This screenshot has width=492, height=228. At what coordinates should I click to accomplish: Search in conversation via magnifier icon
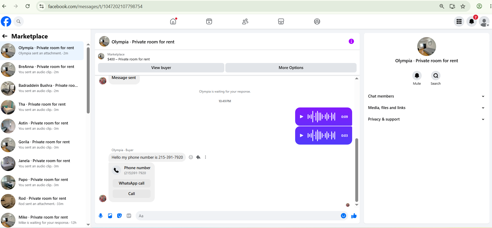[436, 76]
